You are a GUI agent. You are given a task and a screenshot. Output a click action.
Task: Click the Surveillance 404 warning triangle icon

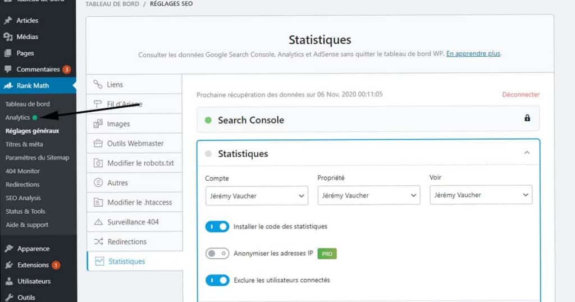pos(99,222)
